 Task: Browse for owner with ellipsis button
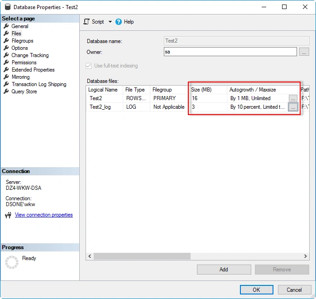[x=304, y=52]
